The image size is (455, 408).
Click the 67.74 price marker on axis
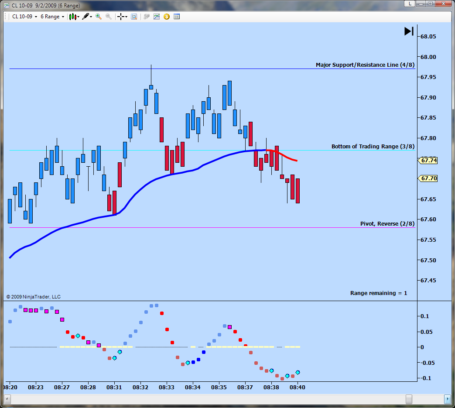pyautogui.click(x=428, y=161)
